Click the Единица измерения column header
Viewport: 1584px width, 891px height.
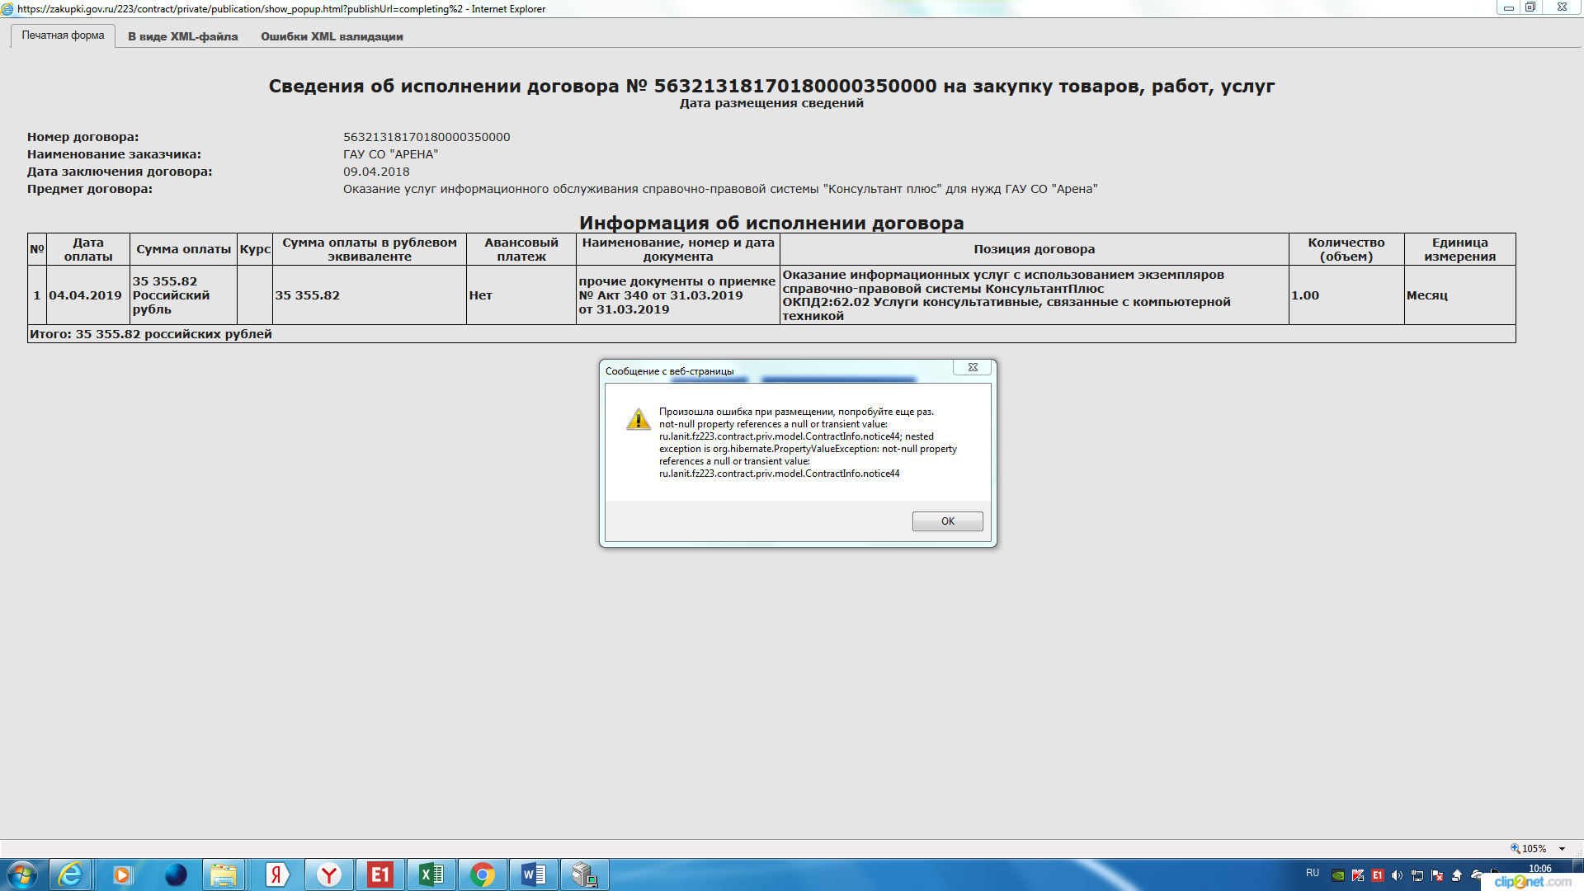pos(1459,249)
